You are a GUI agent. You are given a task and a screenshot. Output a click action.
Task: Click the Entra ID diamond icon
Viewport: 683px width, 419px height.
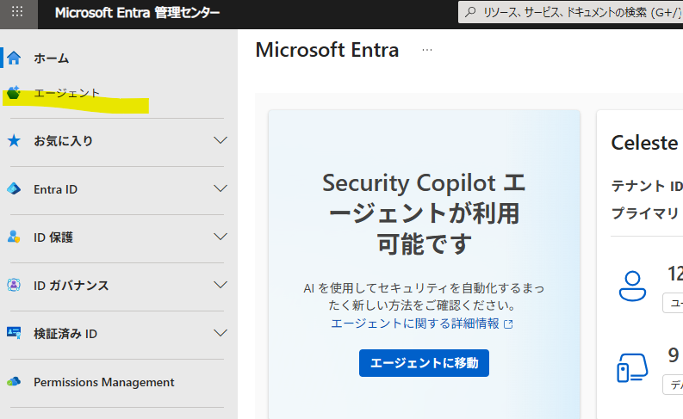click(14, 188)
